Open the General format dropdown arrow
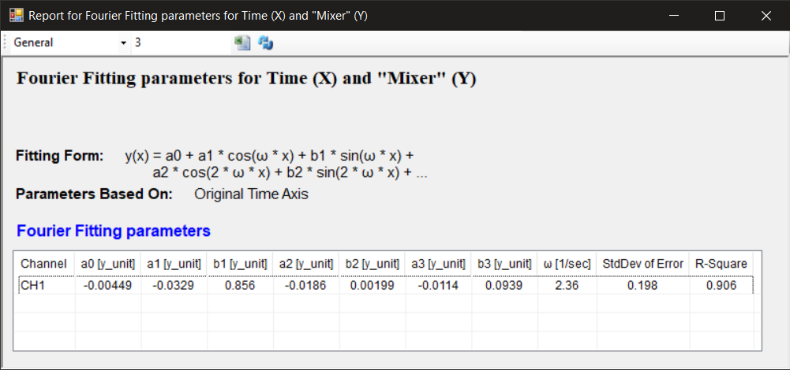This screenshot has width=790, height=370. (x=123, y=43)
